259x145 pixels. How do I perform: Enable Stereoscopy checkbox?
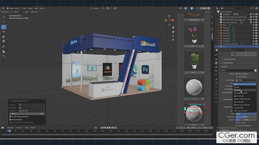[x=223, y=63]
